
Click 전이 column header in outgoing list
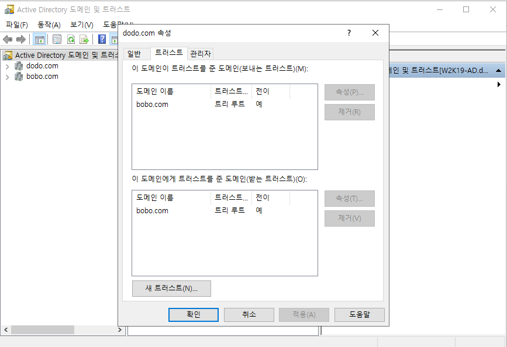coord(271,92)
